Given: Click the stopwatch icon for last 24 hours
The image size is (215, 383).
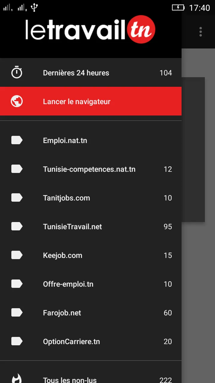Looking at the screenshot, I should [x=17, y=72].
